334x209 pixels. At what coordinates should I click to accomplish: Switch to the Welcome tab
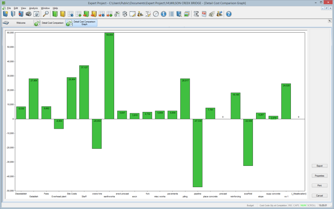tap(18, 23)
